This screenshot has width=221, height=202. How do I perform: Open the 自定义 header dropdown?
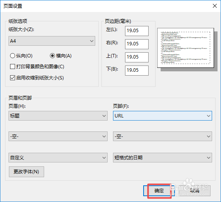coord(58,157)
